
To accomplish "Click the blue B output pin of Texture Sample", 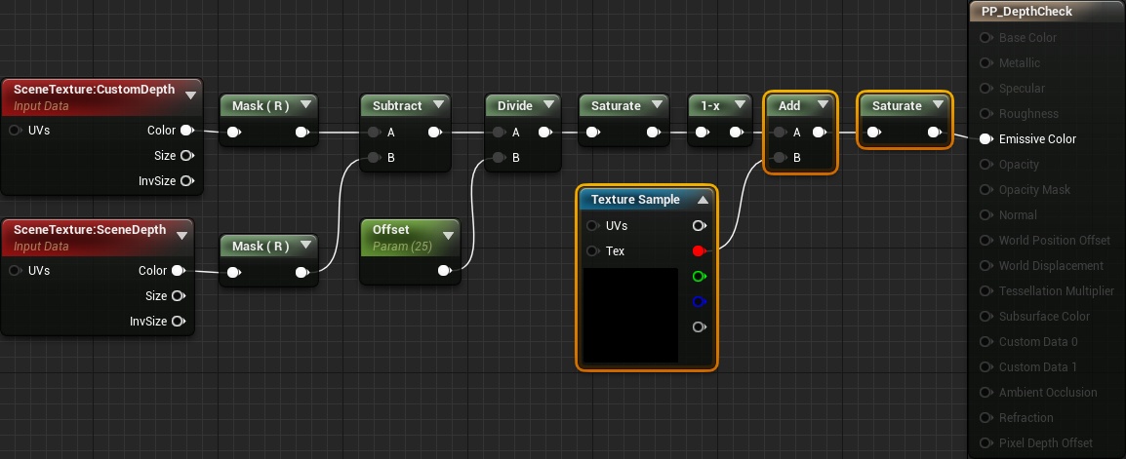I will point(699,302).
